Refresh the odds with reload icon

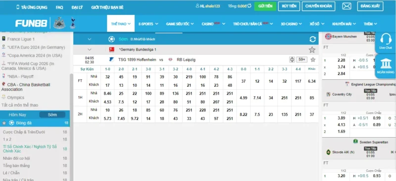(313, 39)
